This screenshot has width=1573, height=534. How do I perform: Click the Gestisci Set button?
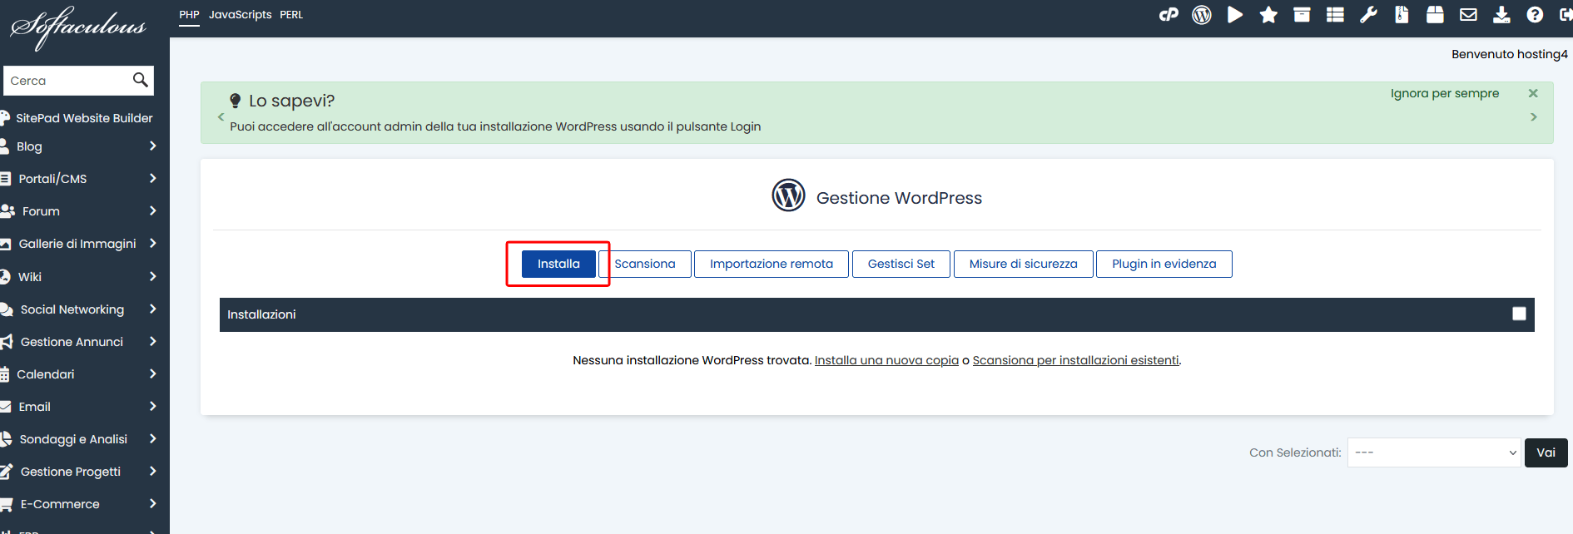901,264
